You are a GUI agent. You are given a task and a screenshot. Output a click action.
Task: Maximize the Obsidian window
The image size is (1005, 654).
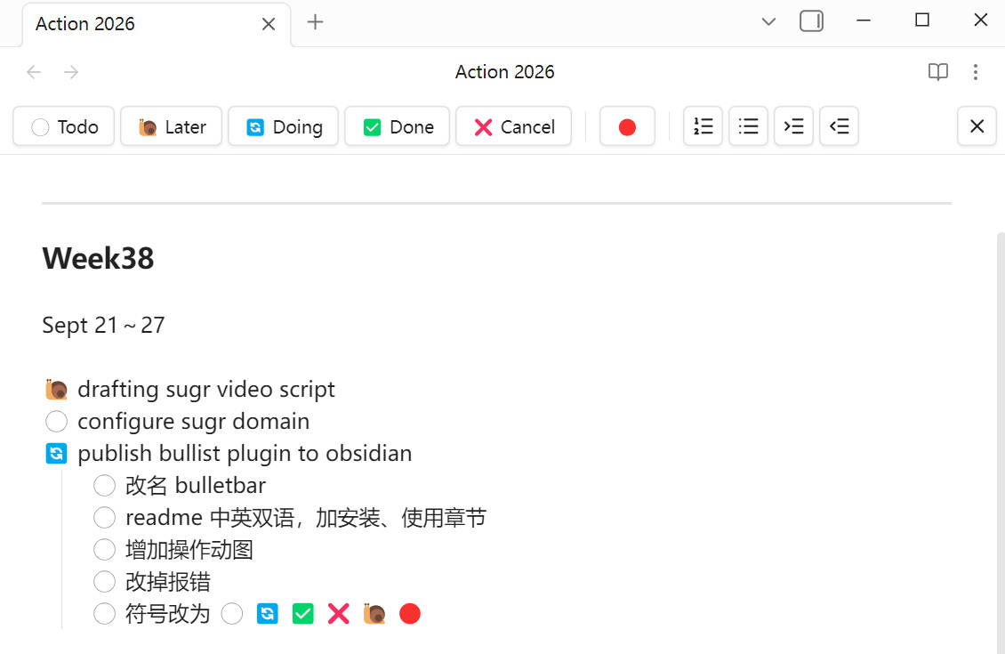tap(921, 20)
